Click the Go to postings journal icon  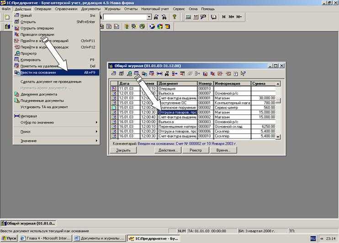click(228, 74)
